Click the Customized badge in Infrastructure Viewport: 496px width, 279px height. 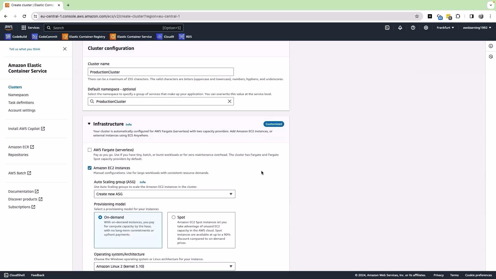click(x=274, y=124)
